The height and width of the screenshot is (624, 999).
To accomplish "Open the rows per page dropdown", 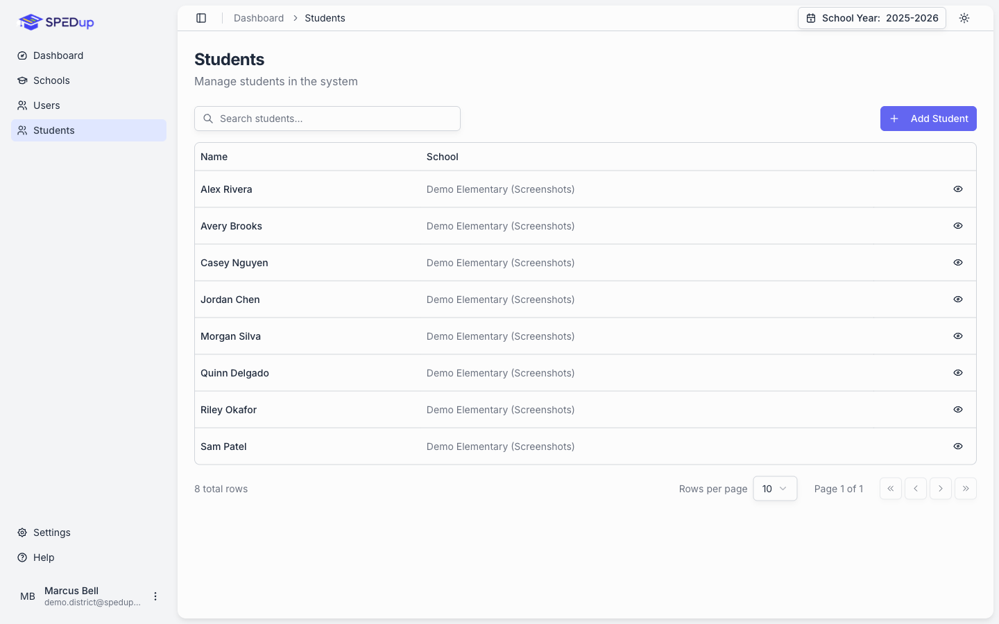I will 775,489.
